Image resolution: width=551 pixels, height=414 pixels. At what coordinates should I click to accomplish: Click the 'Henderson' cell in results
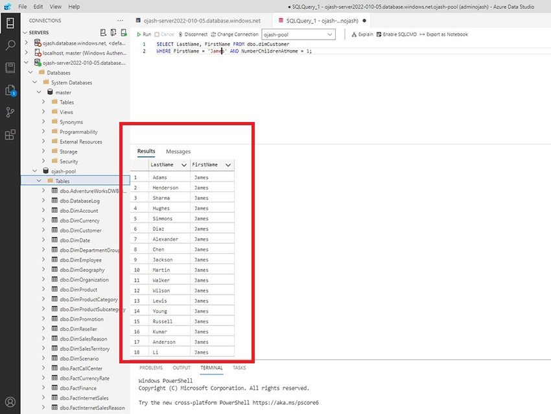point(169,188)
